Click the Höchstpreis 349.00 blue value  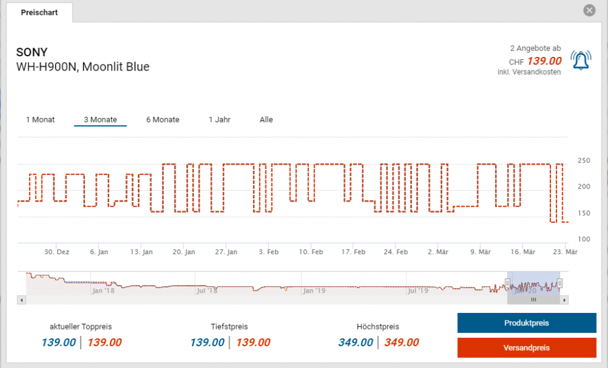(x=356, y=343)
